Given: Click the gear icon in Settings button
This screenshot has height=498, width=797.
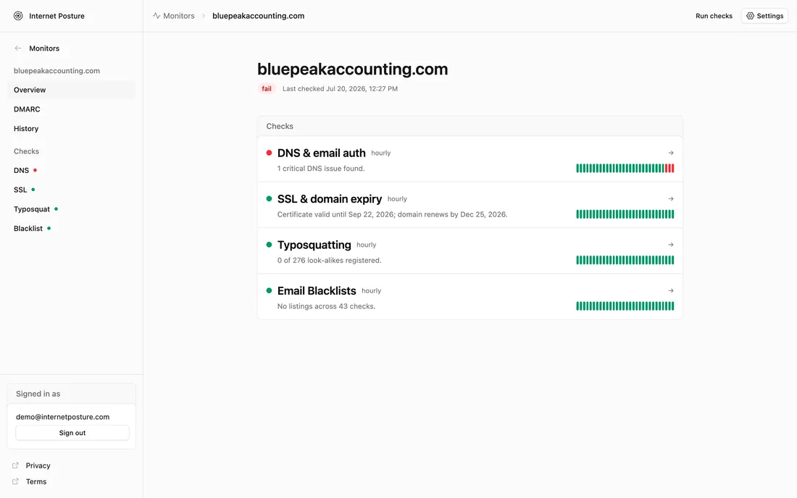Looking at the screenshot, I should pyautogui.click(x=750, y=16).
